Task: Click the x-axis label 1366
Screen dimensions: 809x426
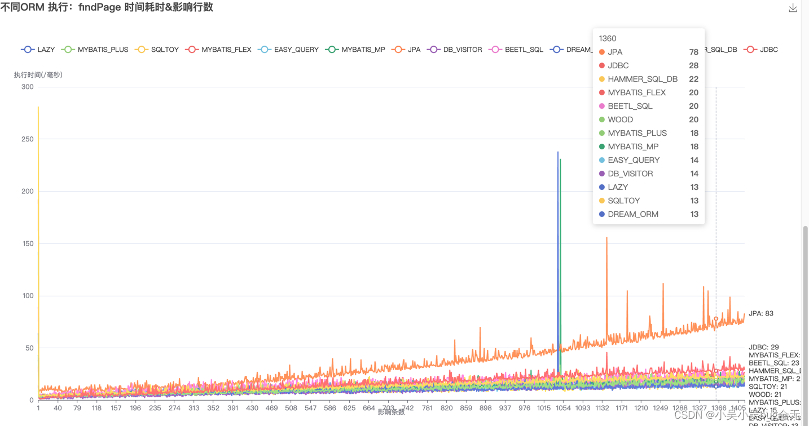Action: 719,408
